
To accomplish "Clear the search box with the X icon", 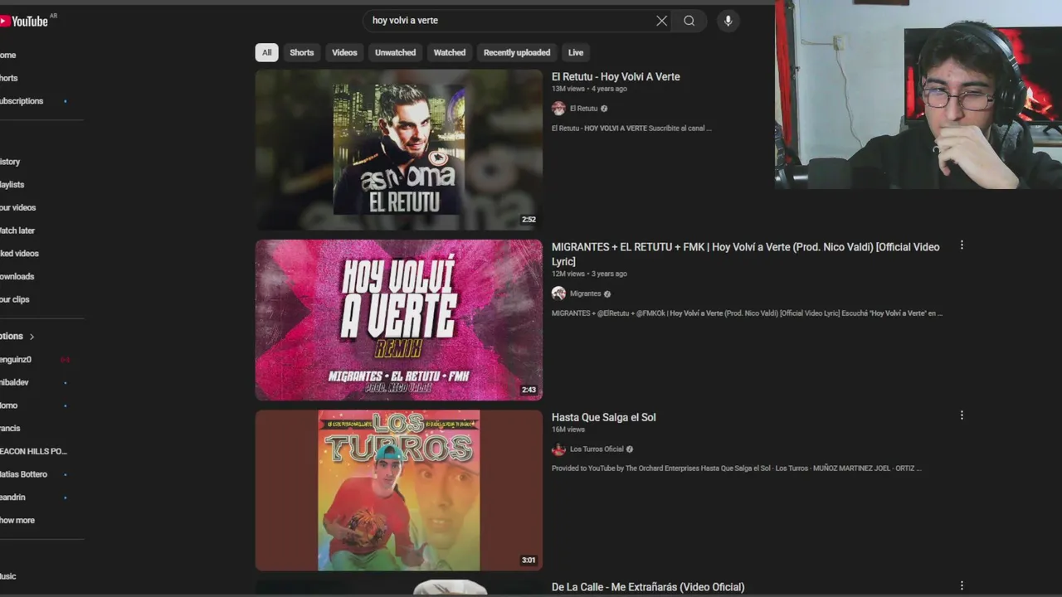I will coord(661,21).
